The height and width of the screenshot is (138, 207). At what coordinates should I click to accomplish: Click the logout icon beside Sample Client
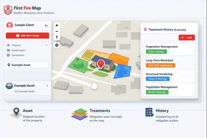pyautogui.click(x=46, y=25)
